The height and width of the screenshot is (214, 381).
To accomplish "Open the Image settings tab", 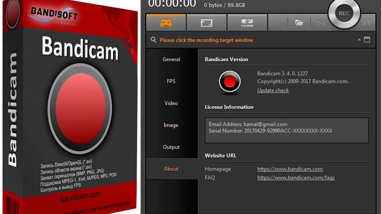I will pyautogui.click(x=171, y=125).
